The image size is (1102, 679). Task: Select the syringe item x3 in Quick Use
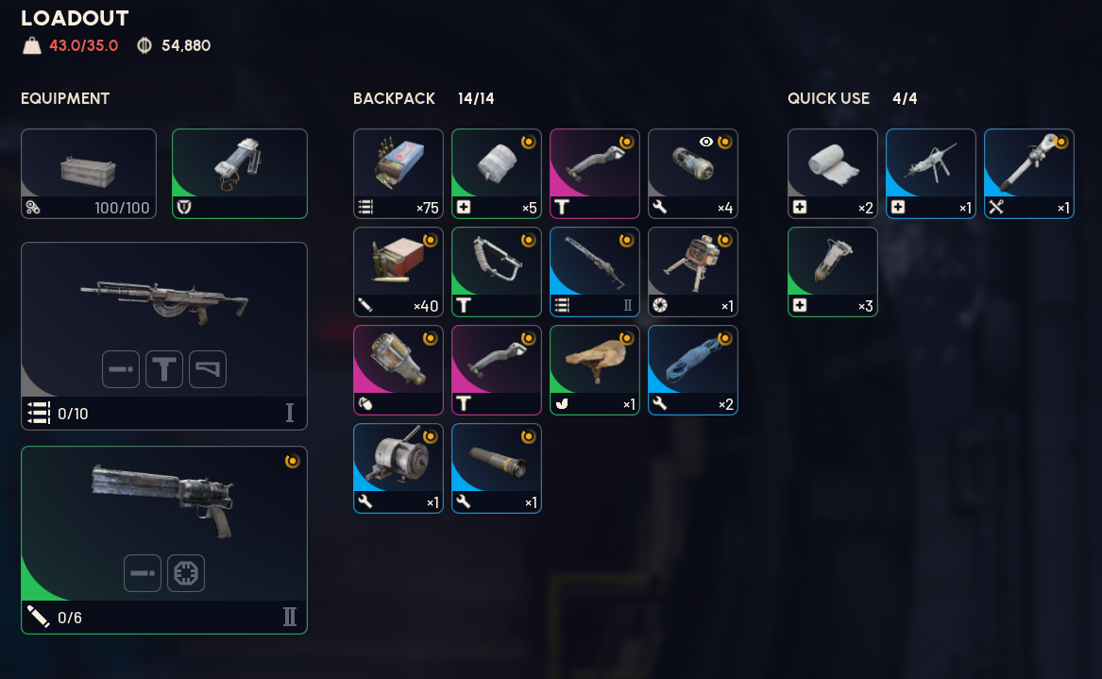coord(832,272)
